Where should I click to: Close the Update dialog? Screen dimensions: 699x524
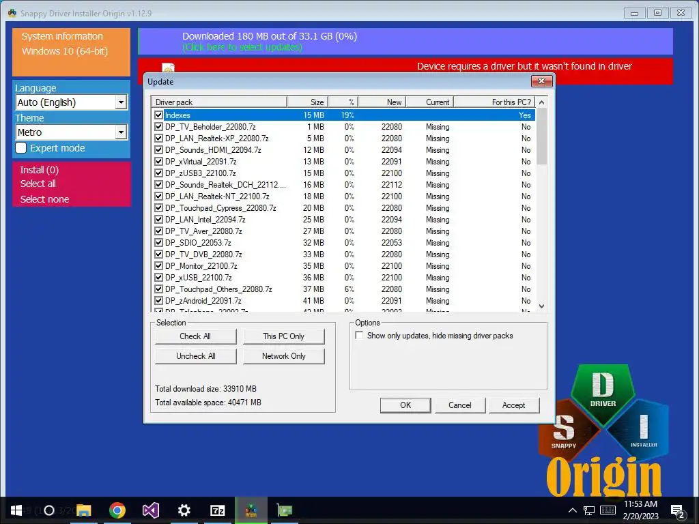(x=541, y=81)
